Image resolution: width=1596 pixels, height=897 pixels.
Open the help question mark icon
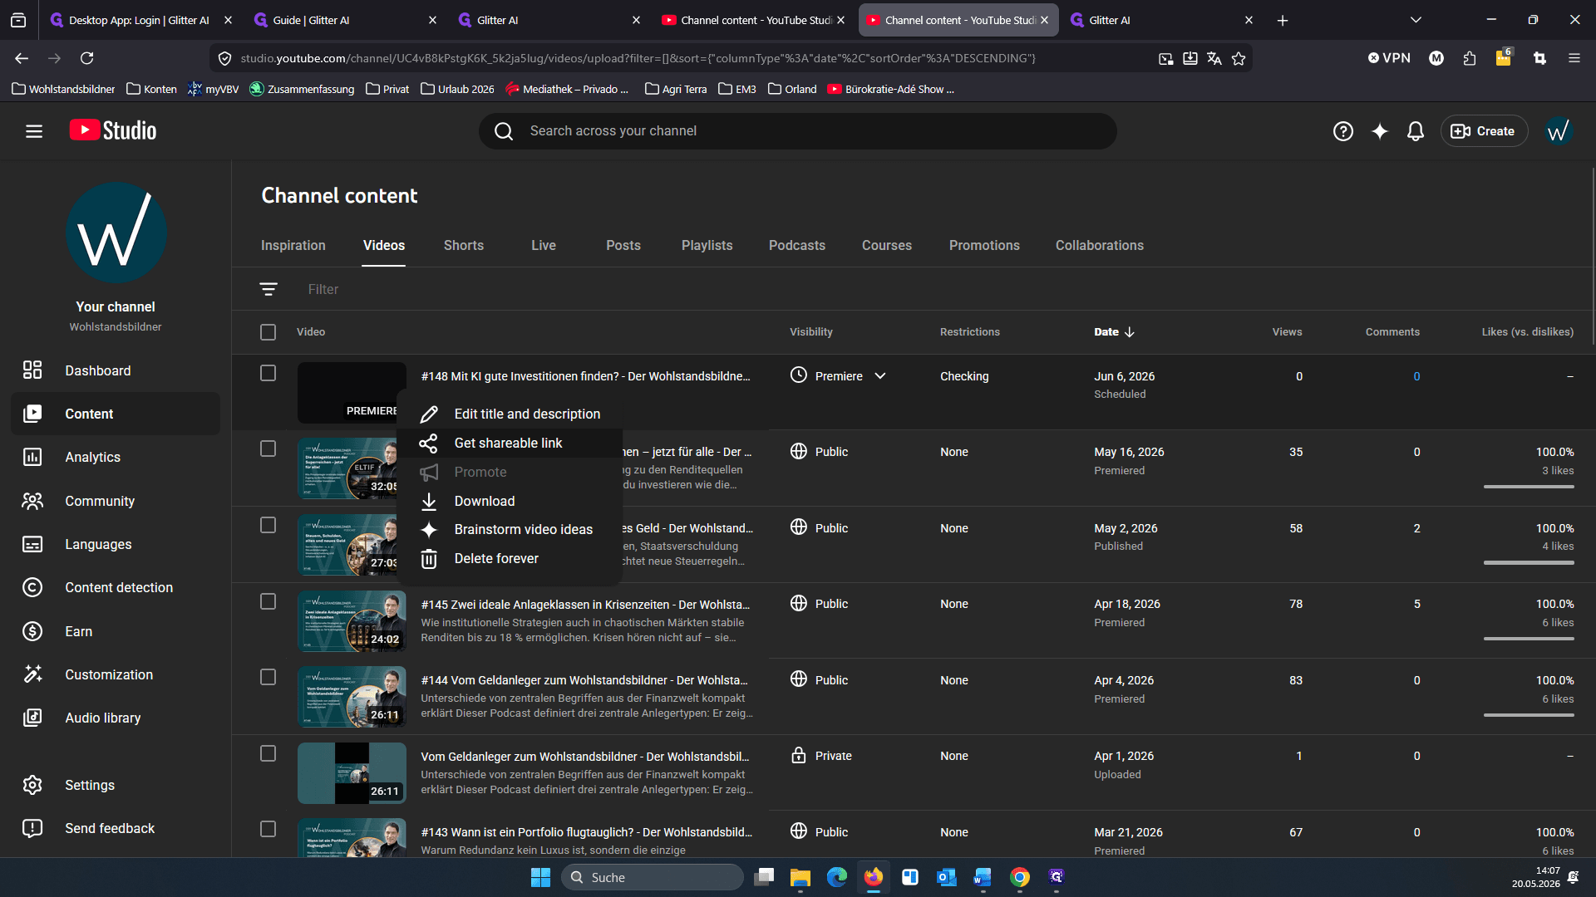click(x=1342, y=131)
